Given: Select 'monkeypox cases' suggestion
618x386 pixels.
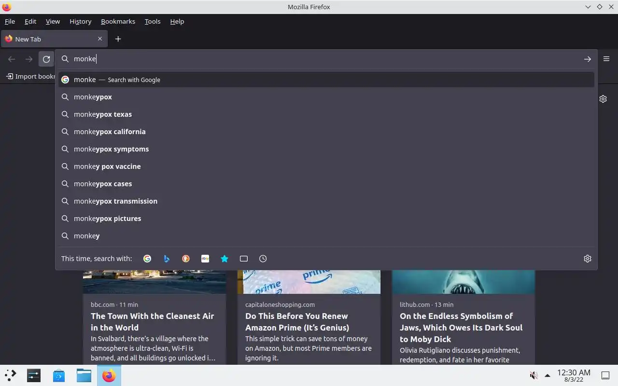Looking at the screenshot, I should click(x=326, y=184).
